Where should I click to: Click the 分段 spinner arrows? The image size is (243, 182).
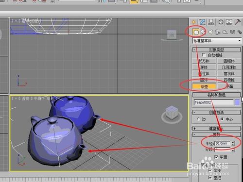tap(233, 150)
